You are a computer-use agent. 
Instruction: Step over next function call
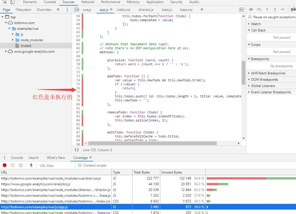259,10
